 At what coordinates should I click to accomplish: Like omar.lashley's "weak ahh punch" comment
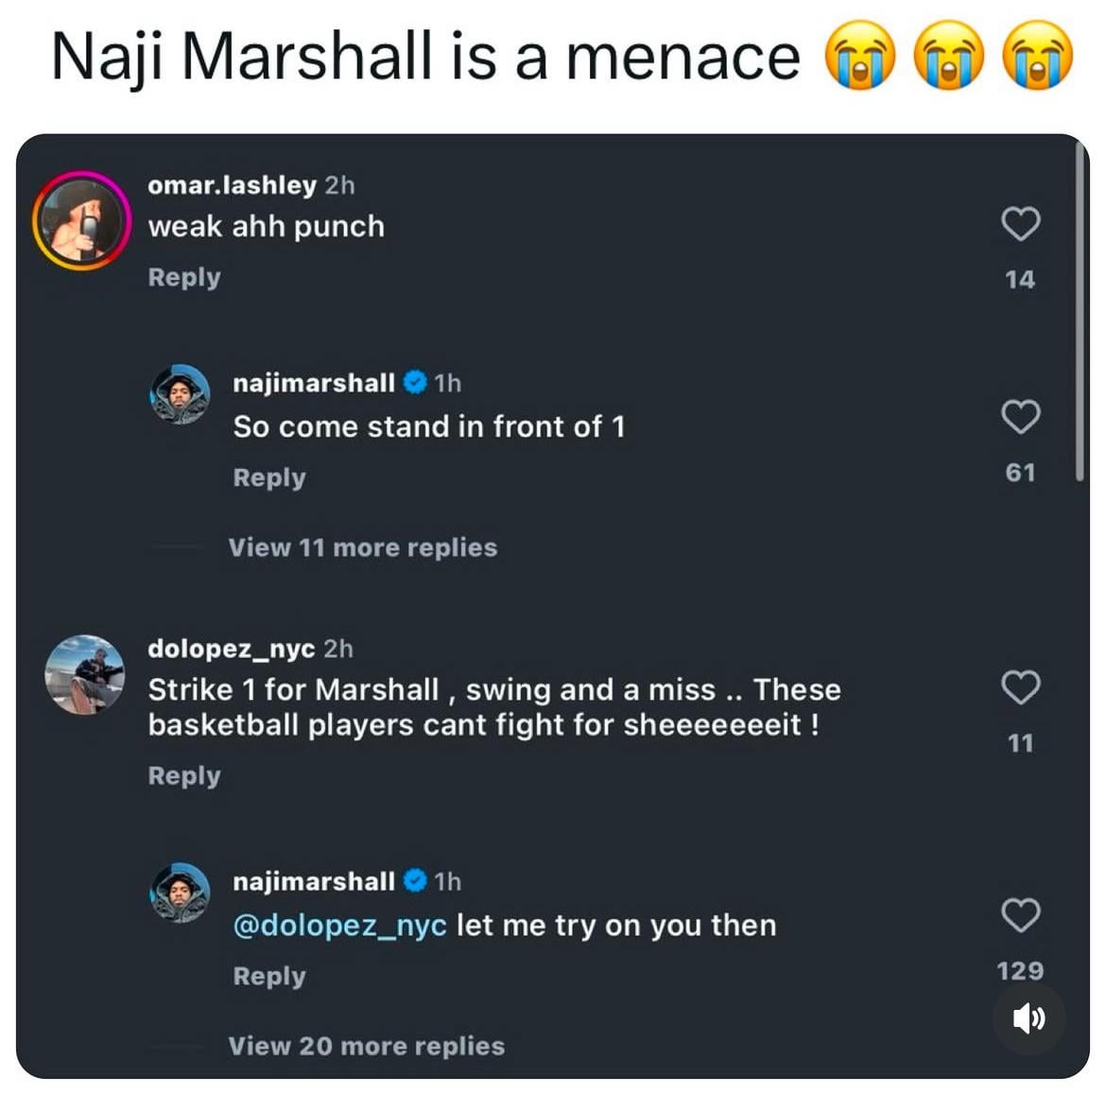[x=1020, y=225]
